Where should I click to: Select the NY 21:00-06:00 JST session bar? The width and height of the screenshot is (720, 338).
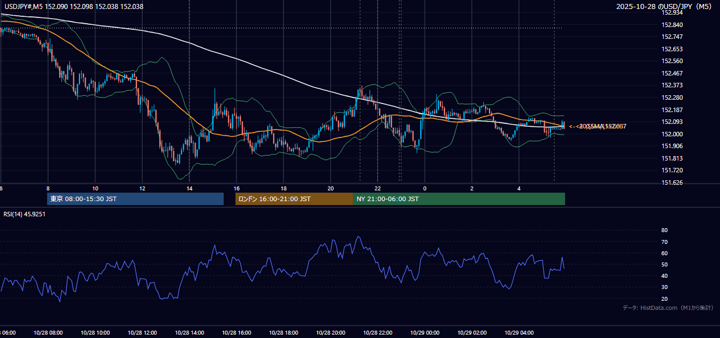click(x=459, y=199)
